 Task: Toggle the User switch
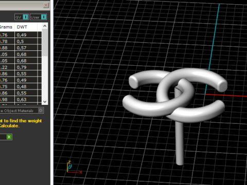[x=44, y=17]
